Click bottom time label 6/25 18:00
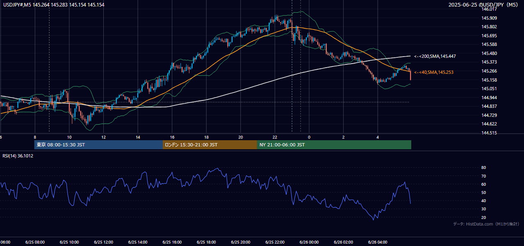The width and height of the screenshot is (524, 246). click(x=207, y=242)
